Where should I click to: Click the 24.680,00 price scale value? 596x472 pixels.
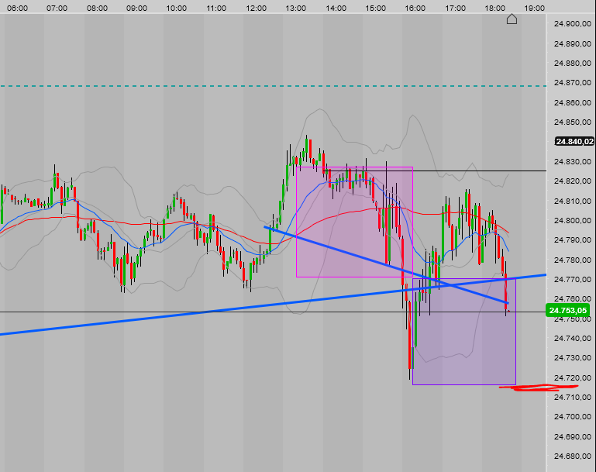[573, 456]
